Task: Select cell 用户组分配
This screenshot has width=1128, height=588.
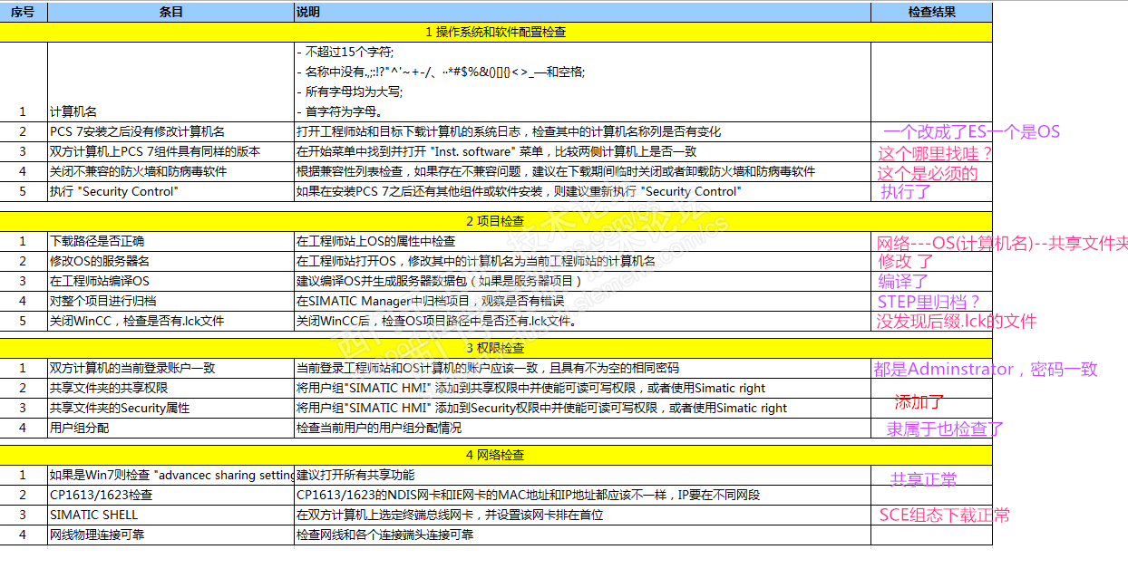Action: point(170,428)
